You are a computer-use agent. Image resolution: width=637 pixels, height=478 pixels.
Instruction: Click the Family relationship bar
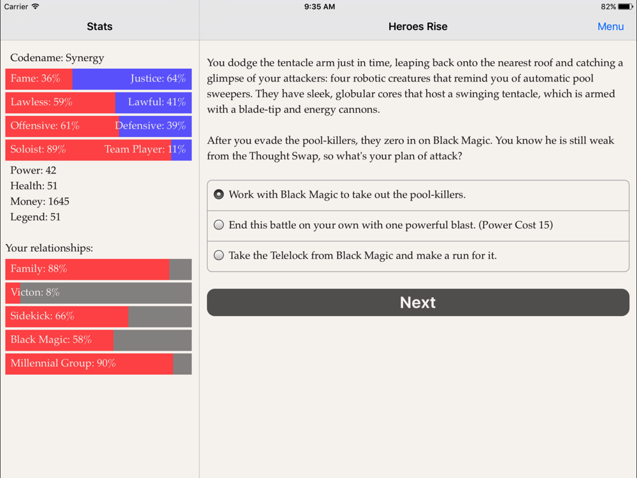[x=98, y=269]
